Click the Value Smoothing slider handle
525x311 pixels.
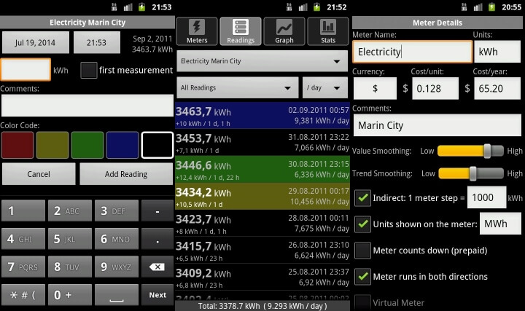(x=488, y=151)
